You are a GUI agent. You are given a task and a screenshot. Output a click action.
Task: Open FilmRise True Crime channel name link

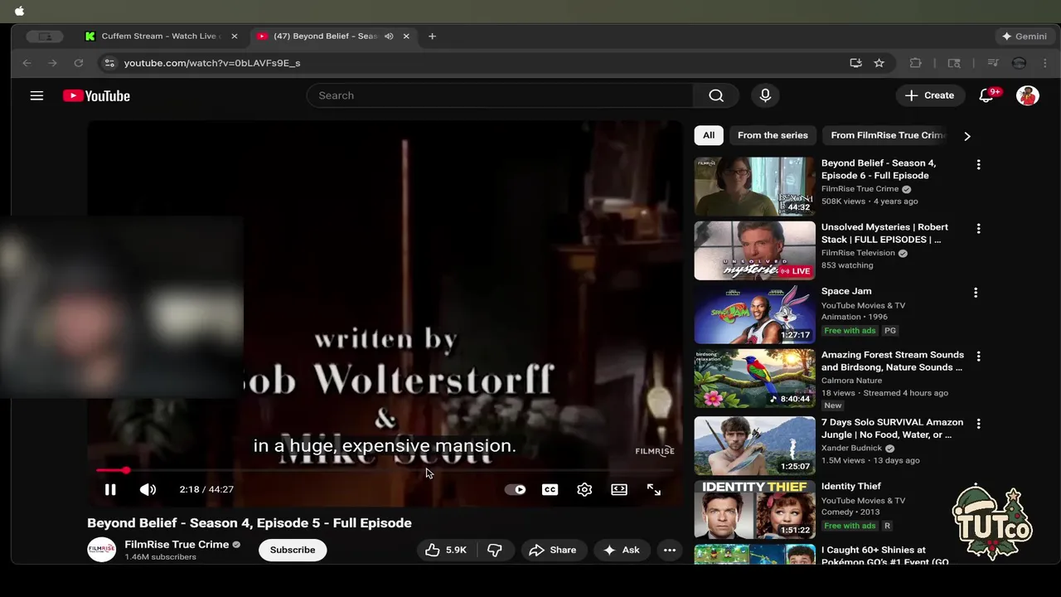coord(177,545)
